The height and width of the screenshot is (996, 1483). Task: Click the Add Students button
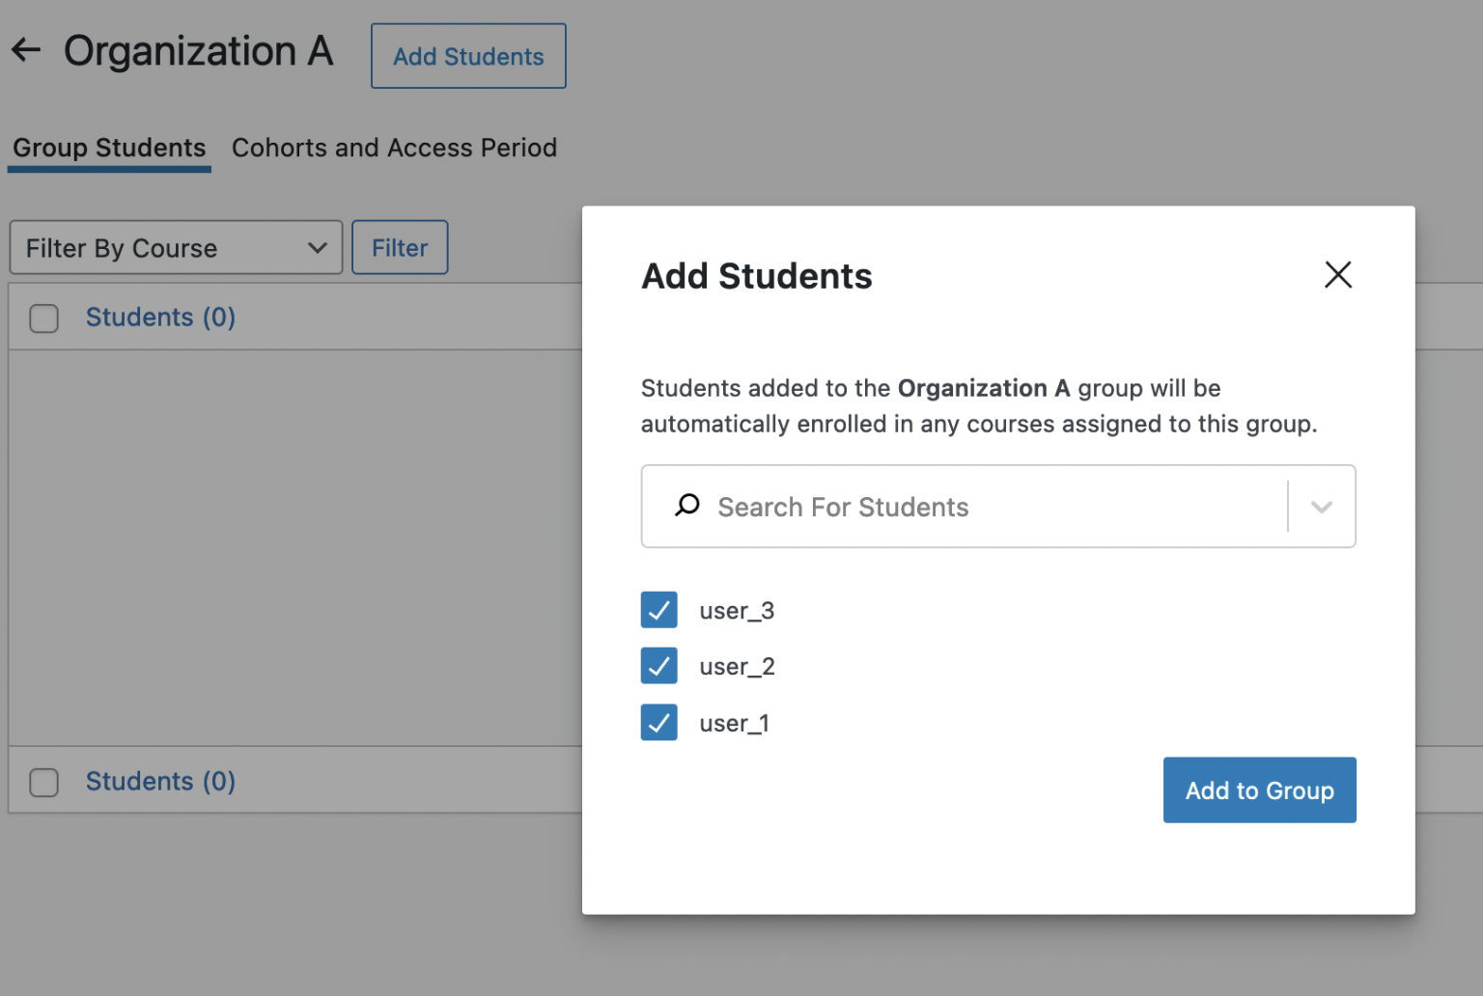pos(467,55)
